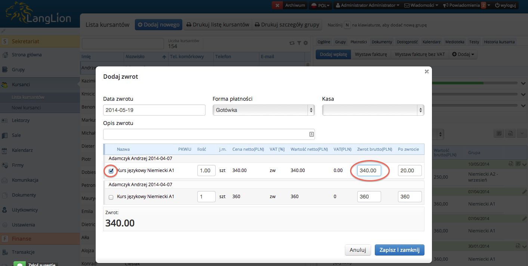Switch to the Dokumenty tab
528x266 pixels.
pyautogui.click(x=382, y=42)
